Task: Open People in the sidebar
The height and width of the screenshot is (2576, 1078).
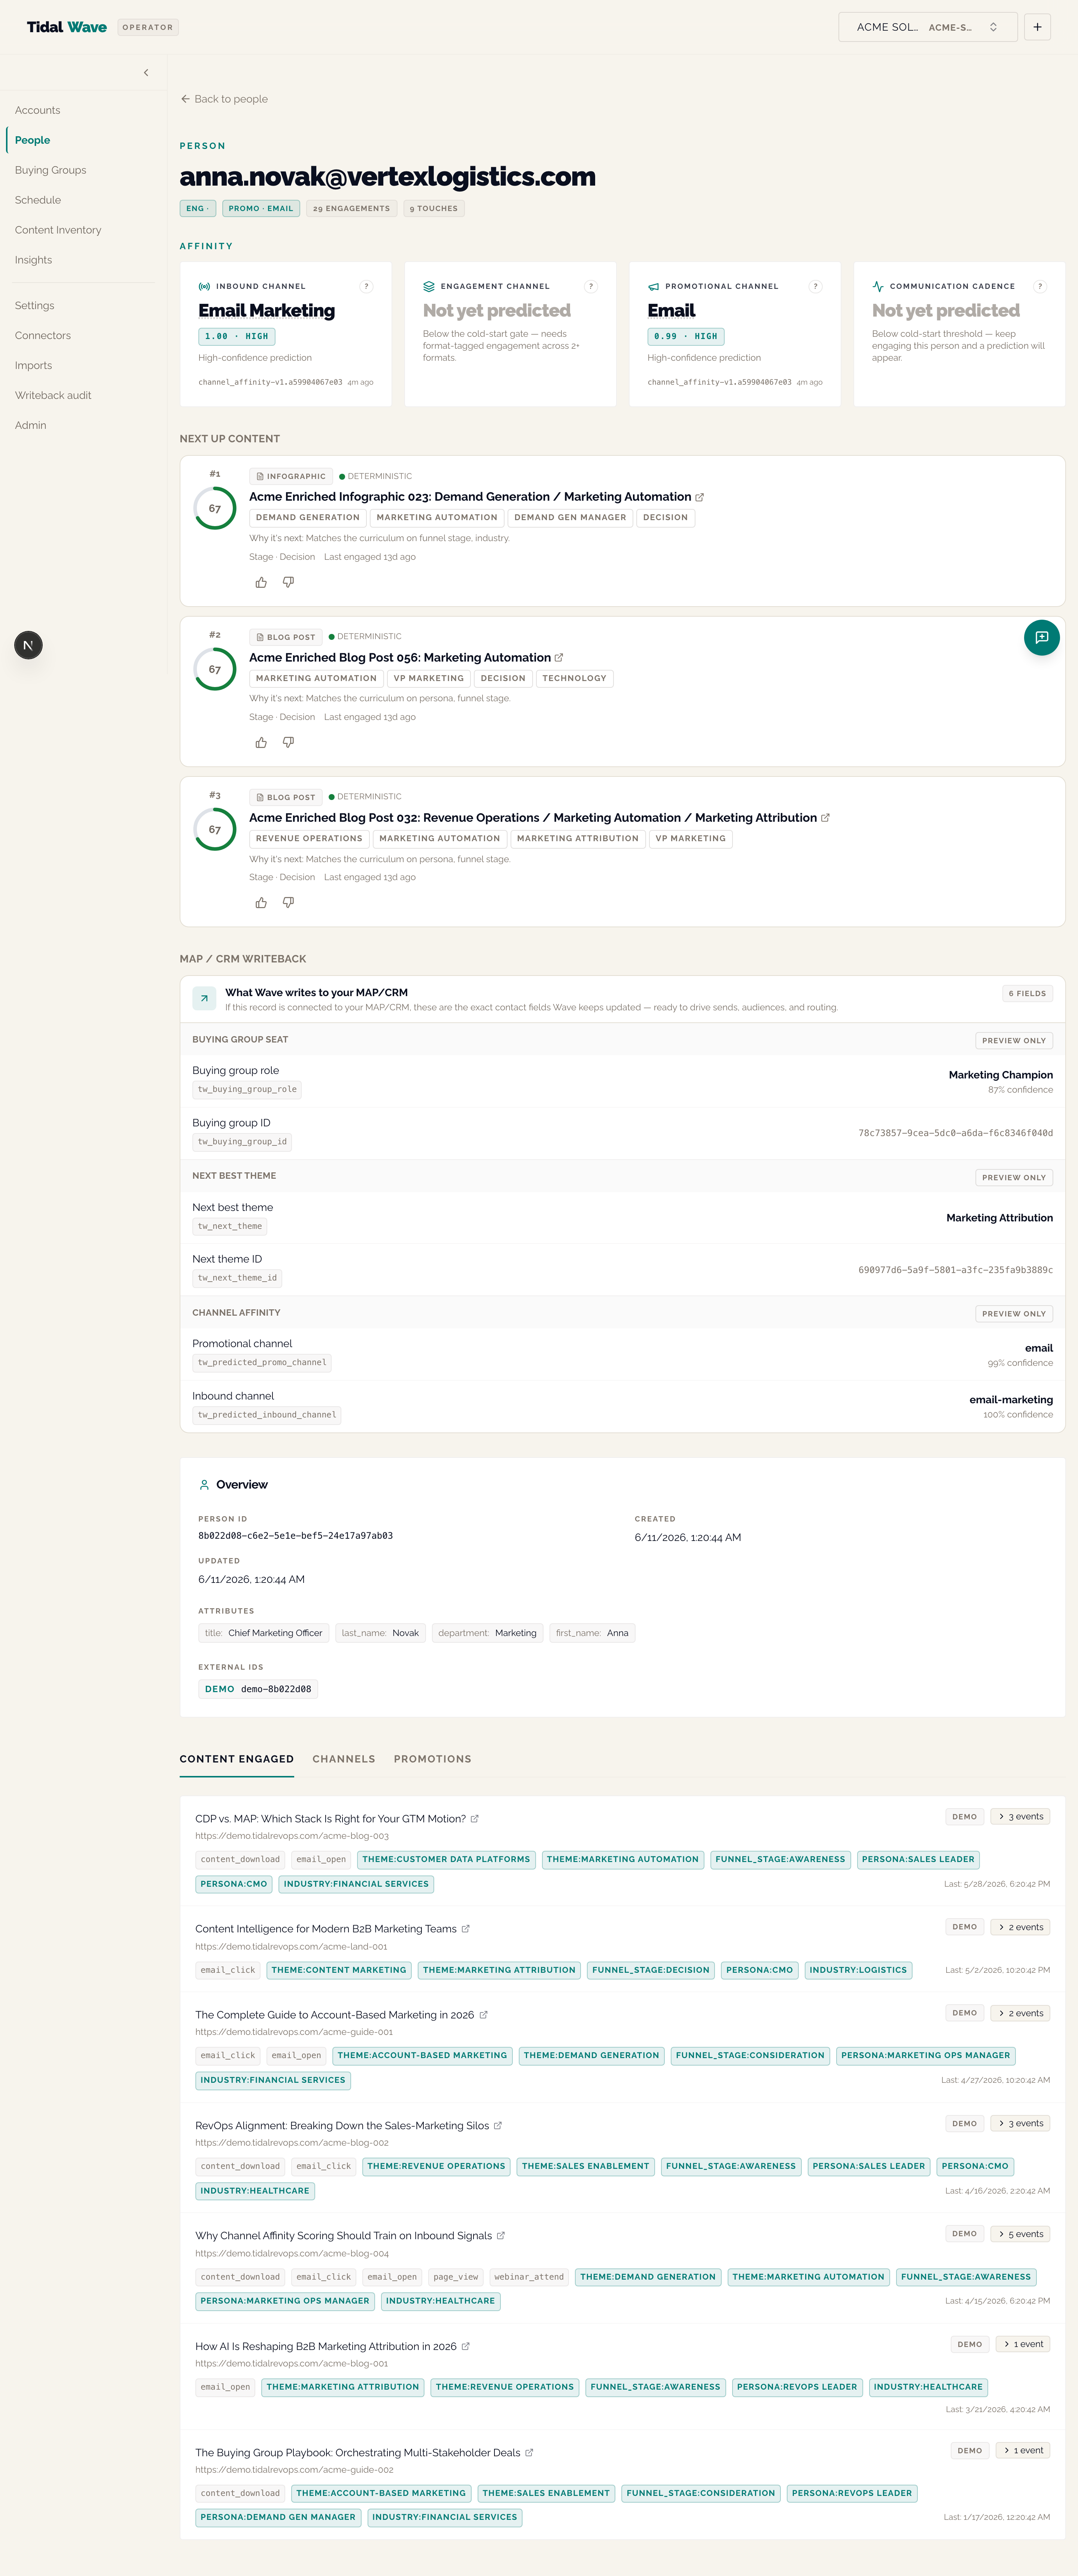Action: pyautogui.click(x=33, y=140)
